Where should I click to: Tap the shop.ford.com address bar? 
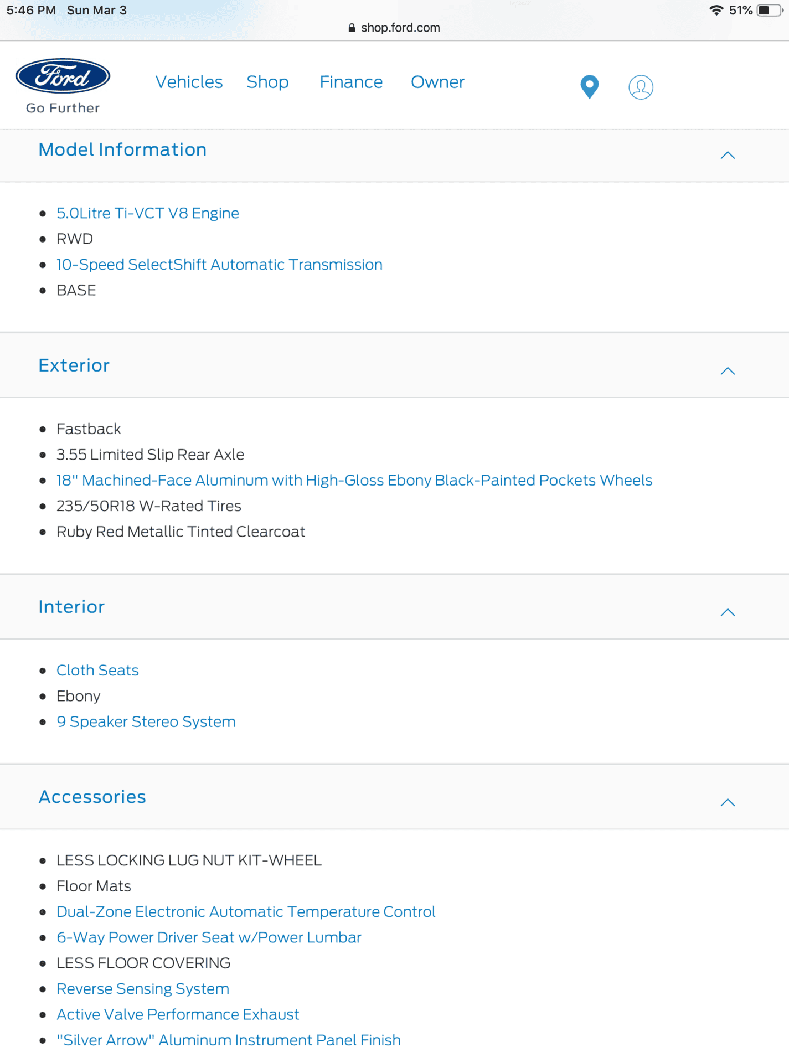pyautogui.click(x=394, y=28)
